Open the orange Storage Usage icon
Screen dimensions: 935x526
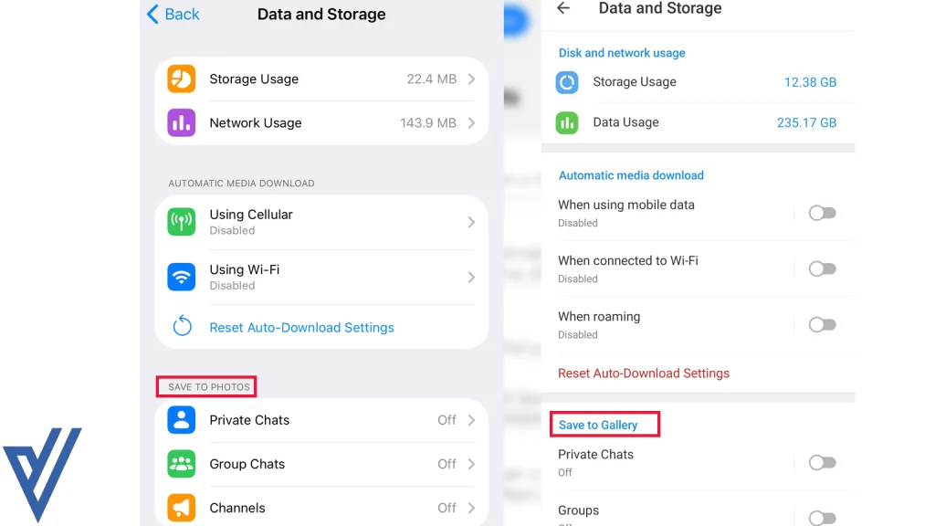tap(182, 79)
